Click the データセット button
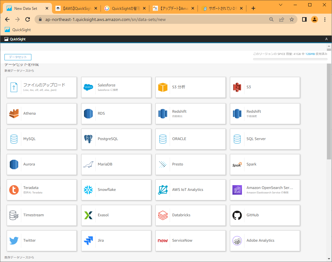The height and width of the screenshot is (262, 332). pos(18,57)
